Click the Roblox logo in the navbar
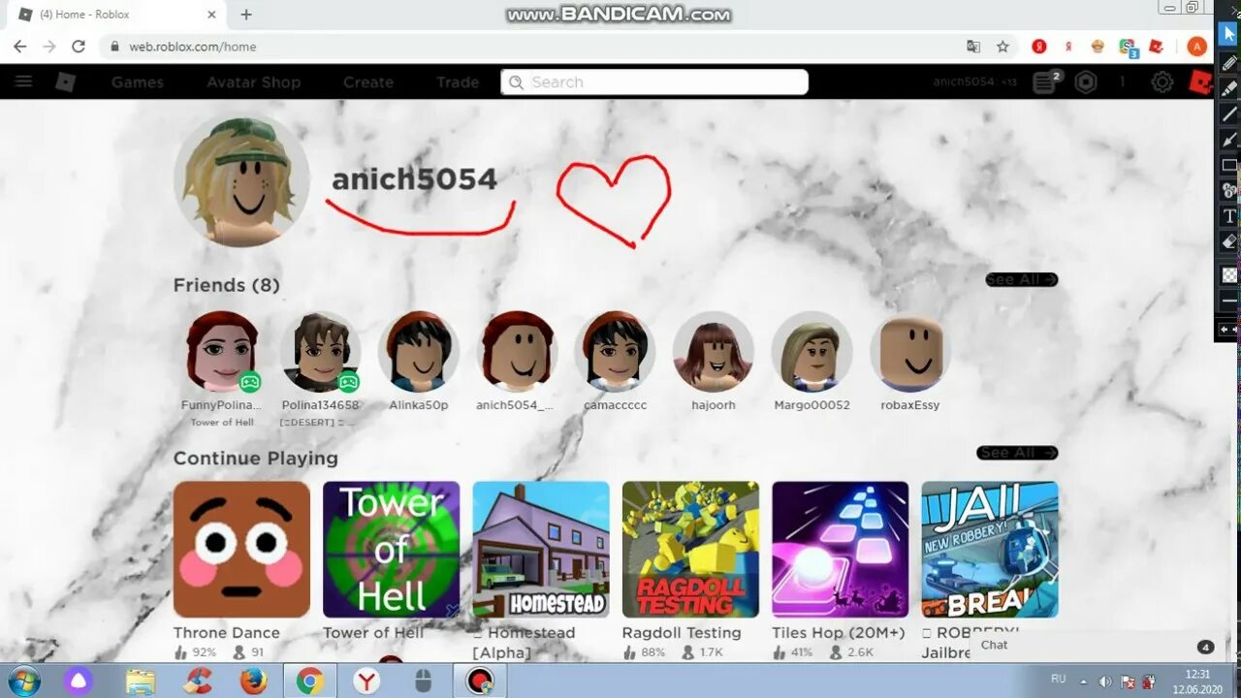Screen dimensions: 1241x698 point(65,81)
